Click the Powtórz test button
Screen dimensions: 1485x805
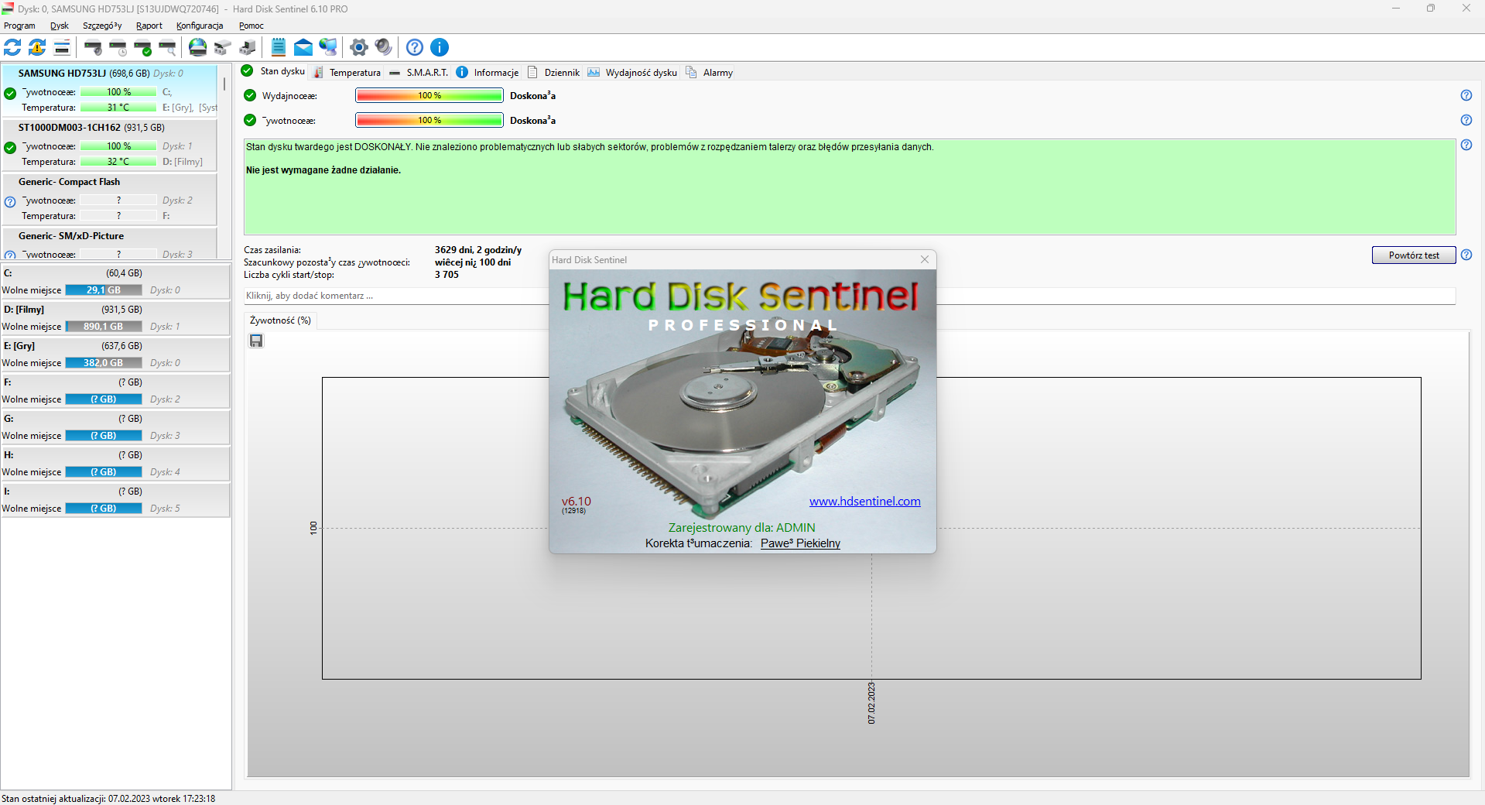pyautogui.click(x=1414, y=255)
